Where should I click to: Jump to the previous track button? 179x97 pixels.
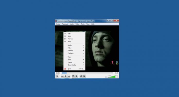tap(62, 76)
